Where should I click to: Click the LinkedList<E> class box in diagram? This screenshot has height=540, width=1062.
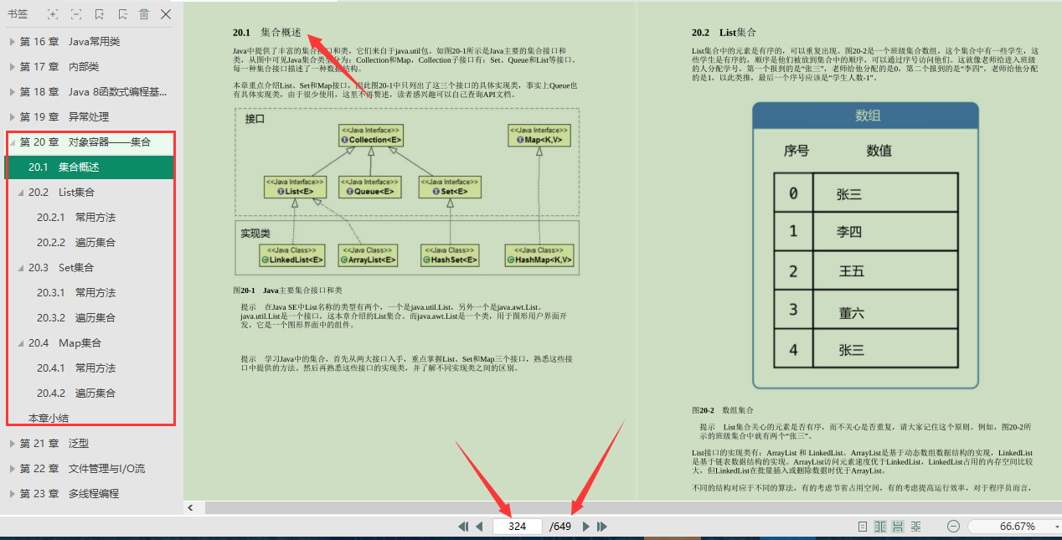(291, 255)
